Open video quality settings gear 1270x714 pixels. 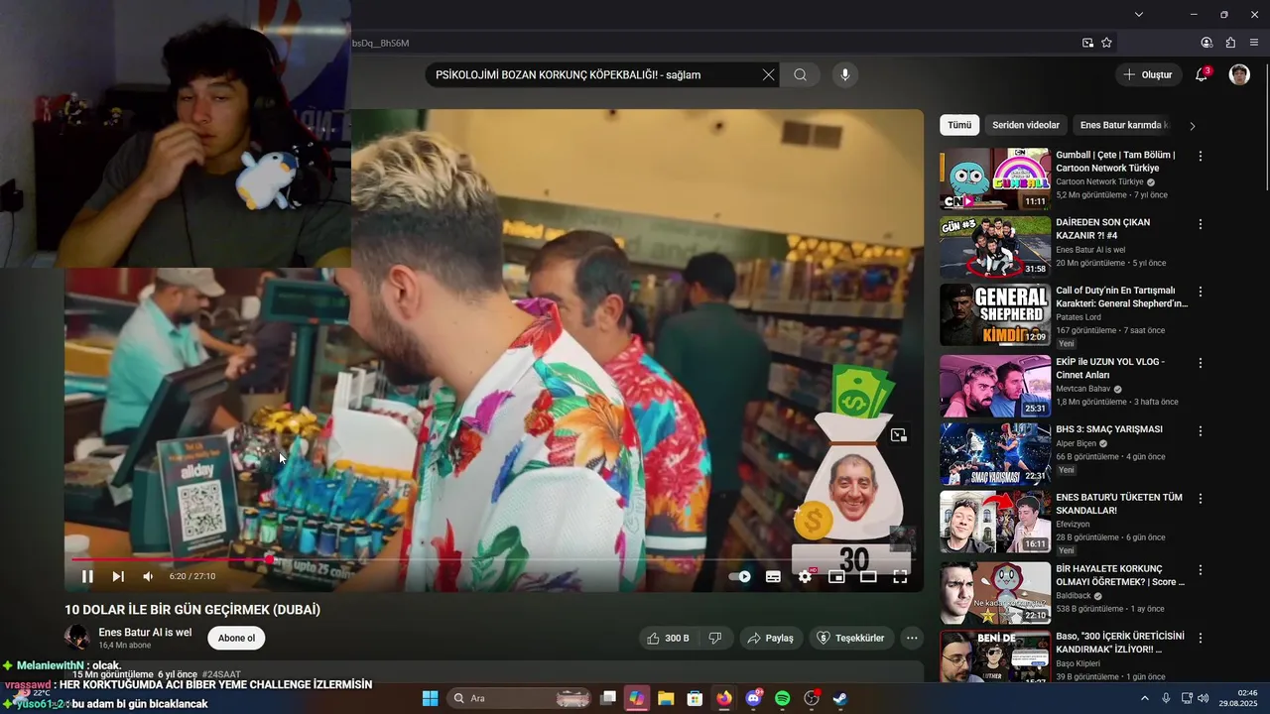click(805, 576)
